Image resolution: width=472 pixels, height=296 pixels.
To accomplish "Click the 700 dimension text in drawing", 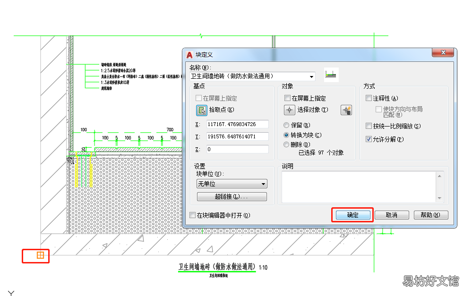I will pos(170,130).
